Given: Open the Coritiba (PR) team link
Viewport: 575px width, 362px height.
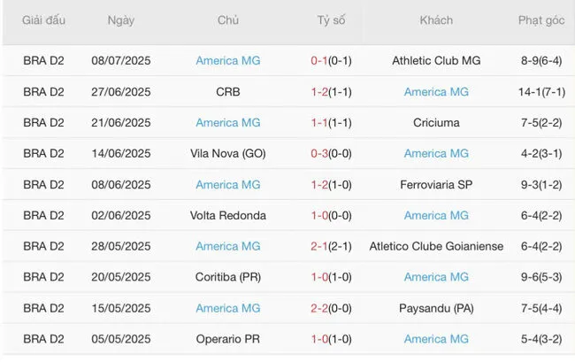Looking at the screenshot, I should tap(227, 277).
